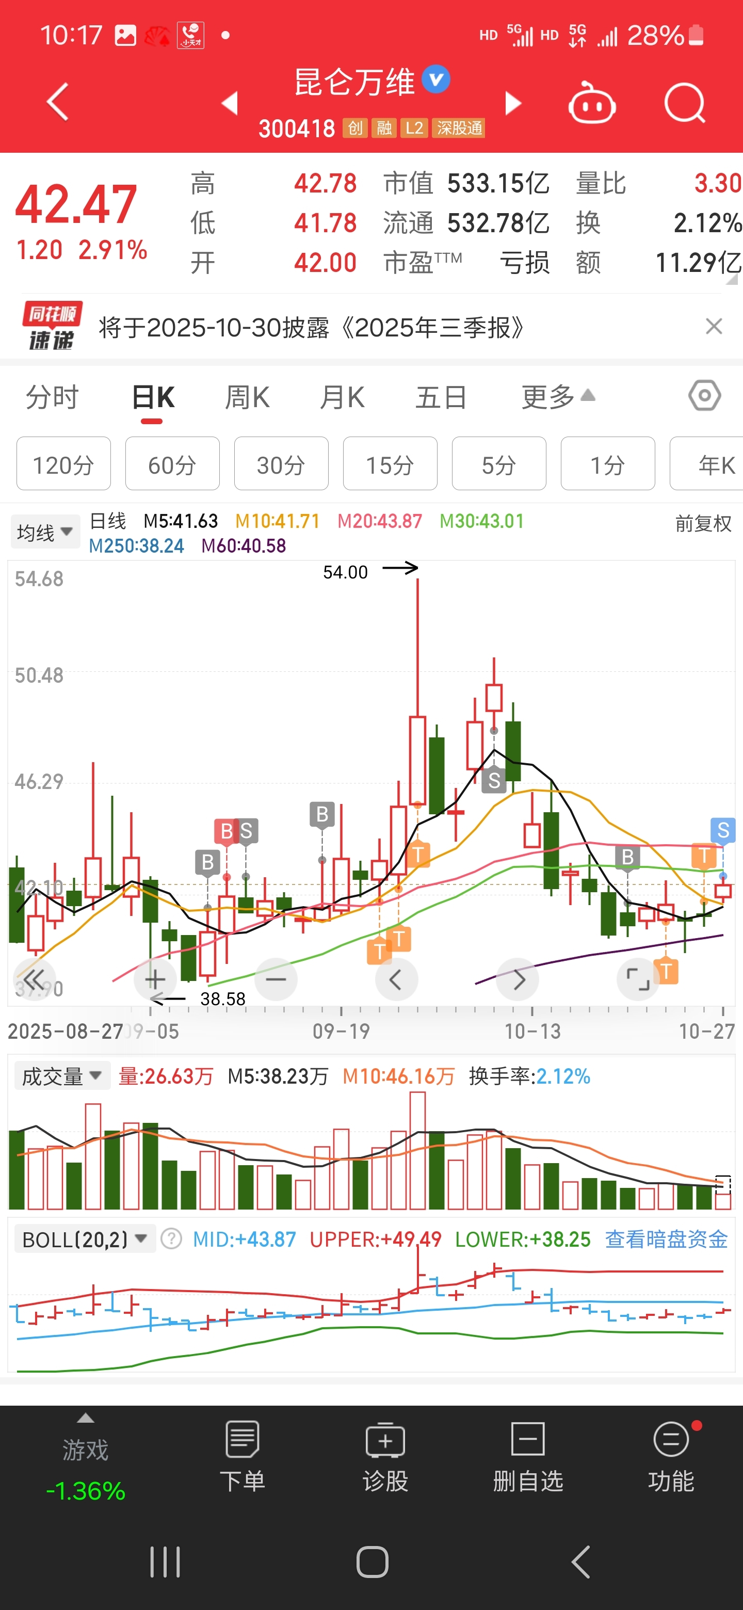Tap UPPER:+49.49 Bollinger value
The image size is (743, 1610).
(376, 1239)
